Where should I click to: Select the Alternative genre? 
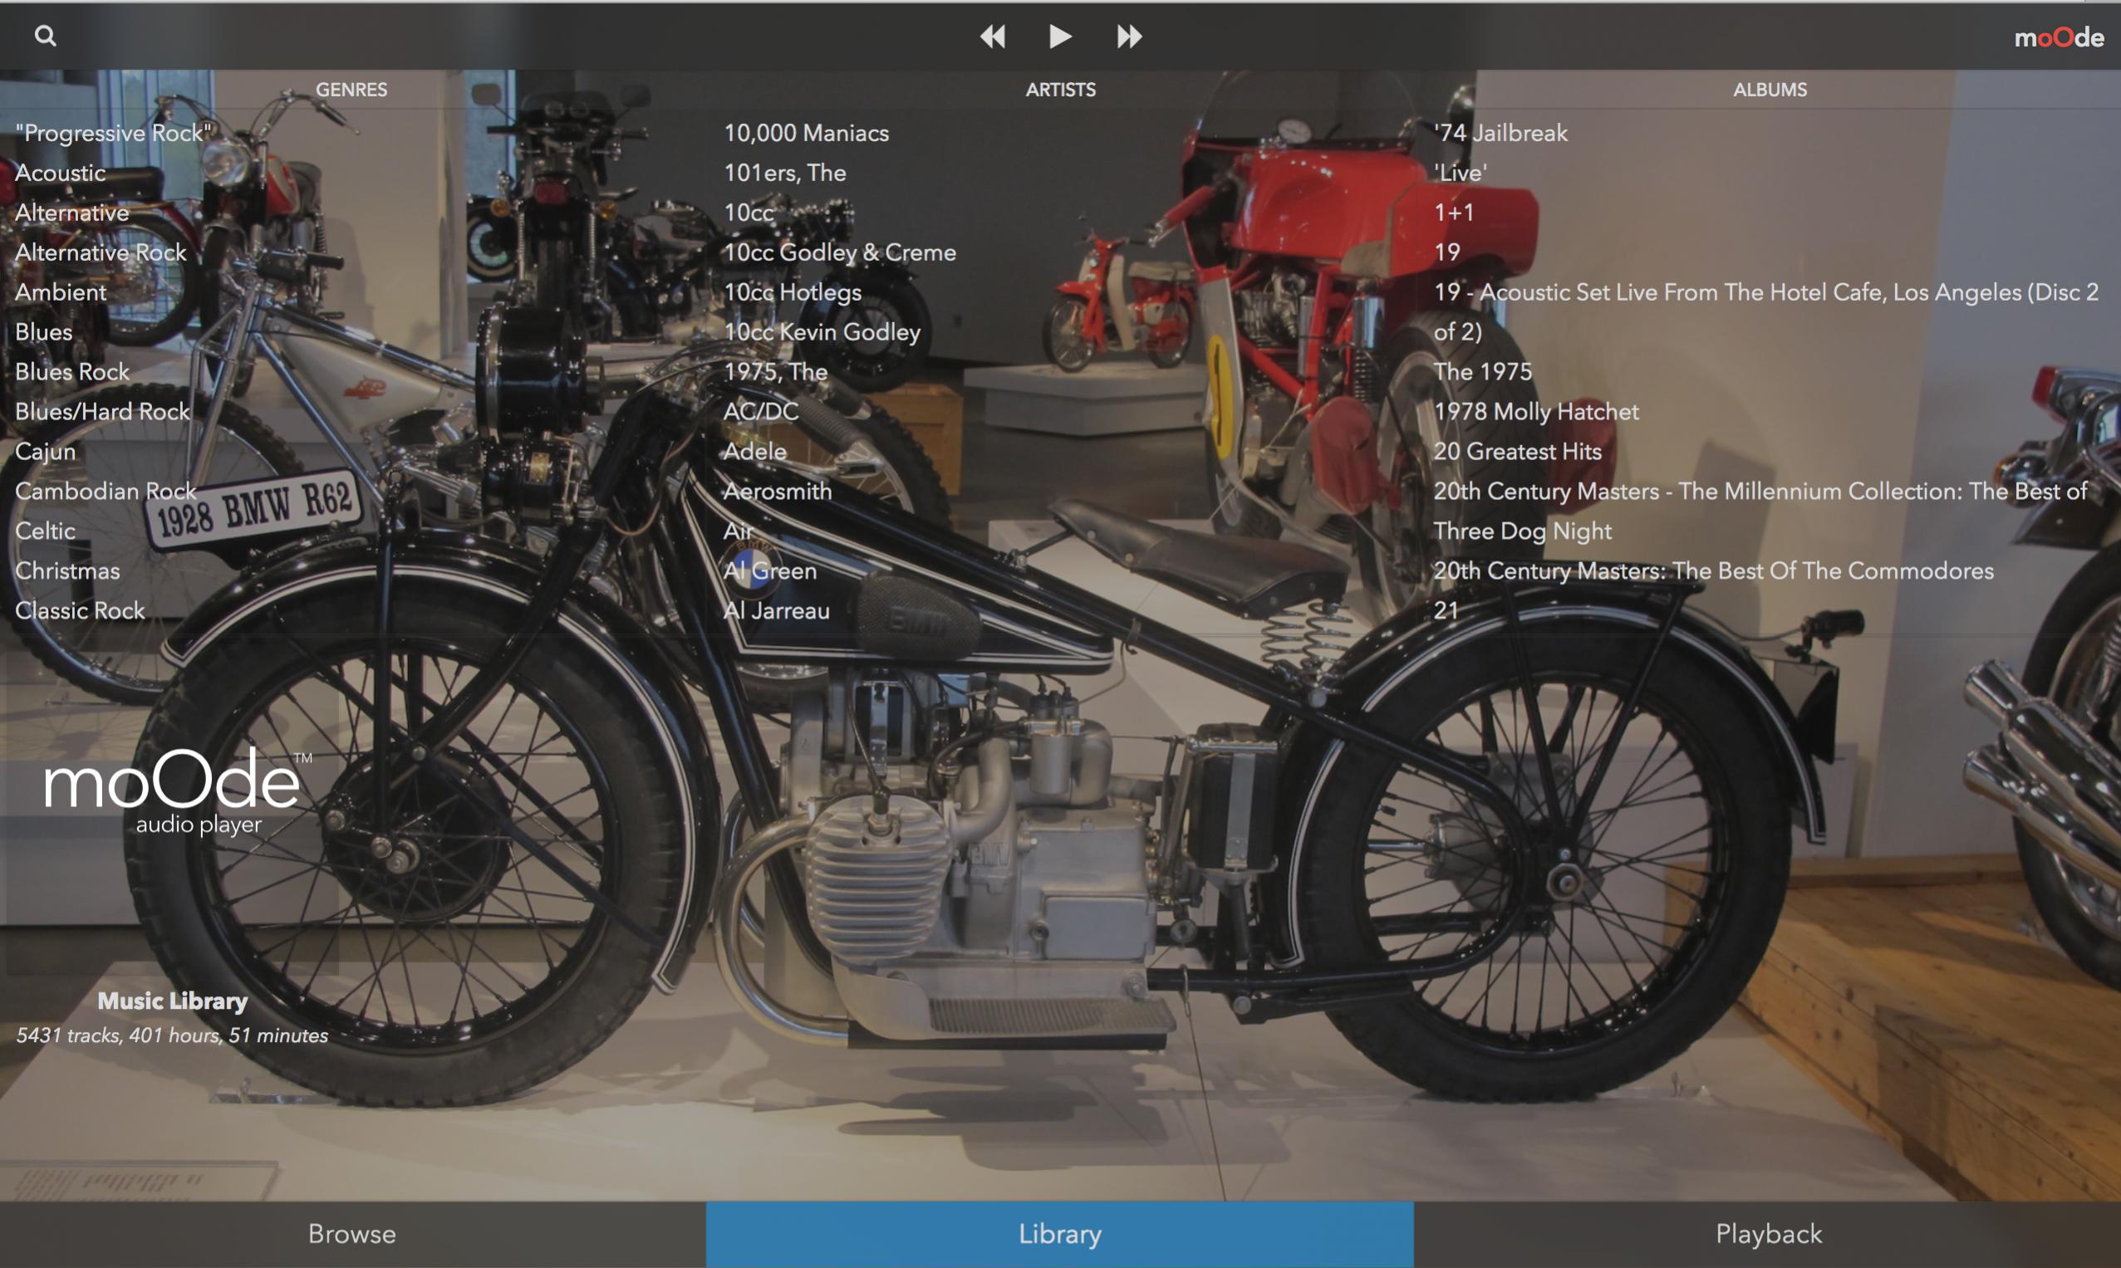71,213
